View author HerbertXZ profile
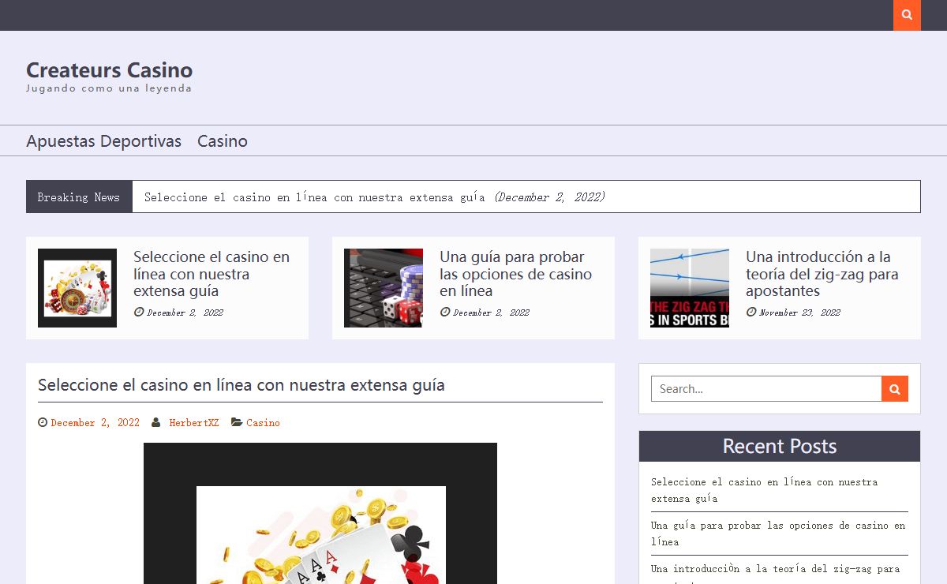 pos(194,423)
